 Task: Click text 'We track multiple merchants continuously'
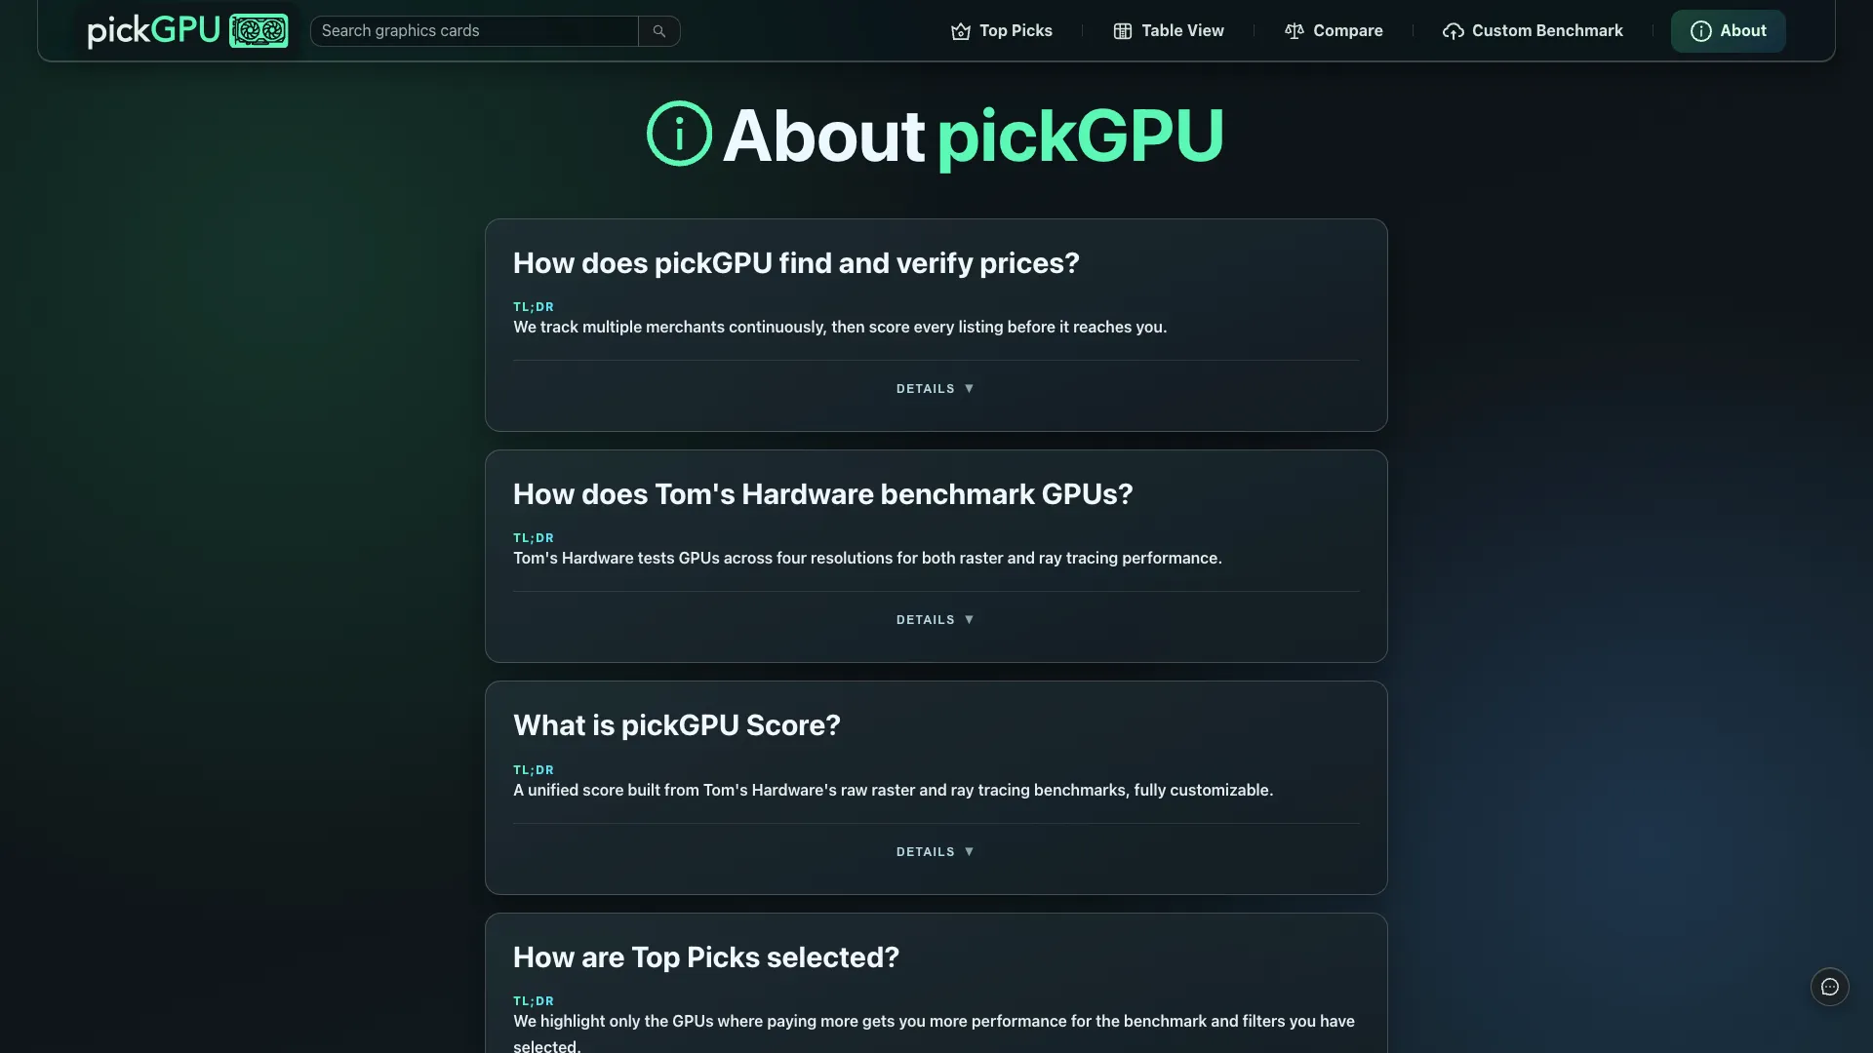pyautogui.click(x=668, y=327)
